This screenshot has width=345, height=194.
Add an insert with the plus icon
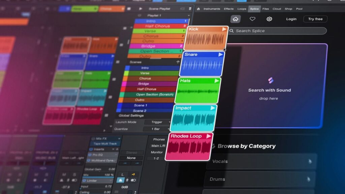coord(117,149)
